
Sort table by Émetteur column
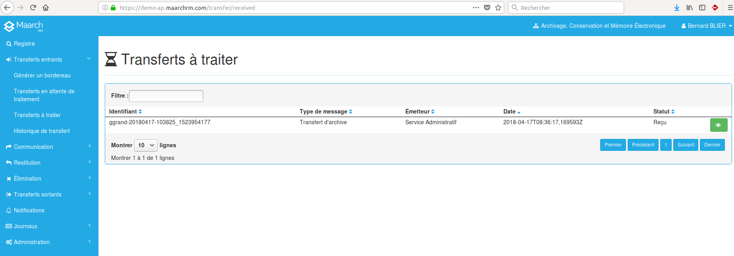(x=420, y=112)
